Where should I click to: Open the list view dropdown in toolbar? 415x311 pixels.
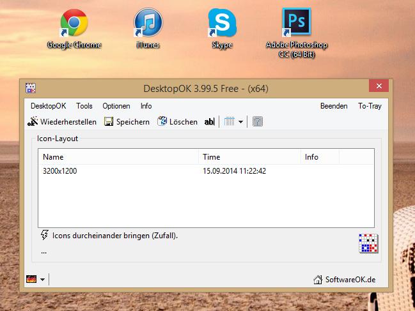pos(234,121)
